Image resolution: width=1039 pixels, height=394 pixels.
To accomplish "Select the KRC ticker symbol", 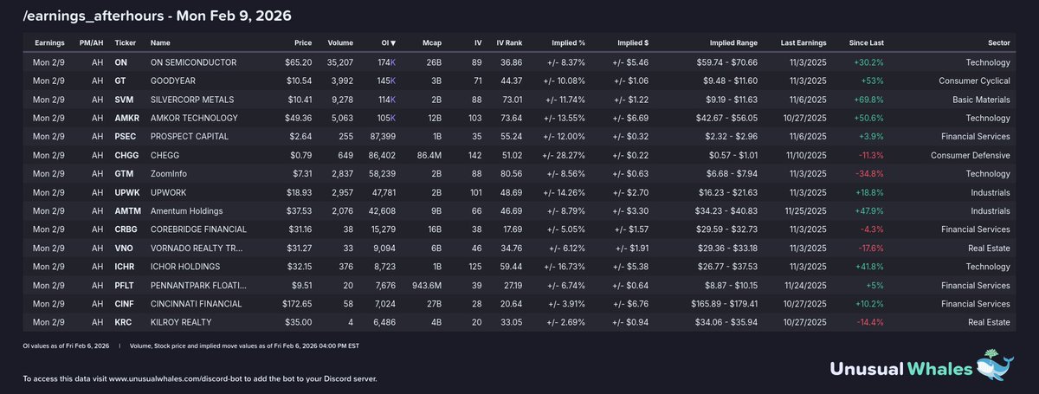I will click(x=124, y=322).
